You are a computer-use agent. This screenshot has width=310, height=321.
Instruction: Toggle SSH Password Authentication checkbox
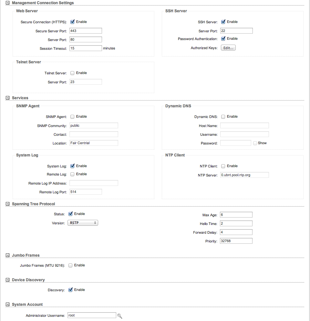(x=223, y=39)
